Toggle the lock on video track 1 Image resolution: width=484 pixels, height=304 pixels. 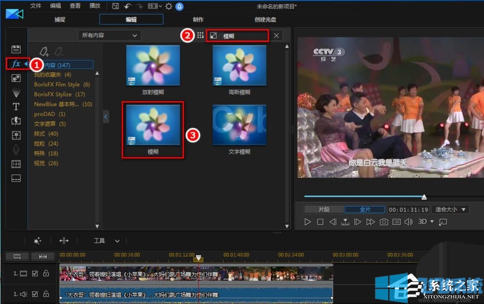tap(45, 274)
